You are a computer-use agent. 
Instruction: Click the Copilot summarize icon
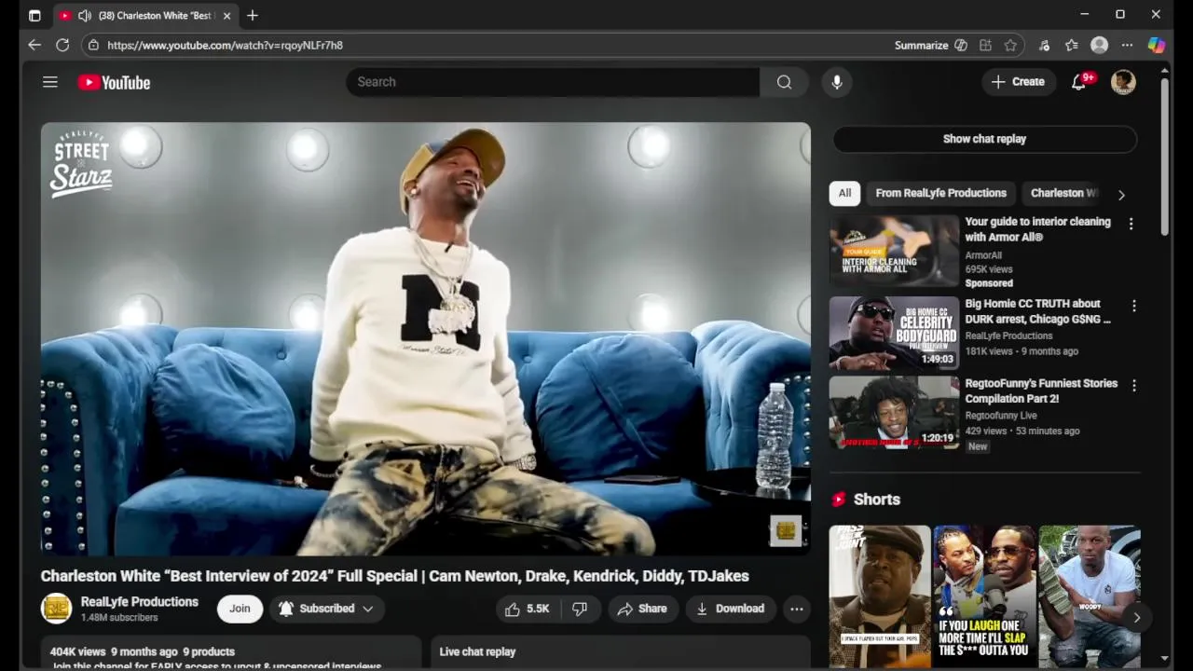click(961, 45)
